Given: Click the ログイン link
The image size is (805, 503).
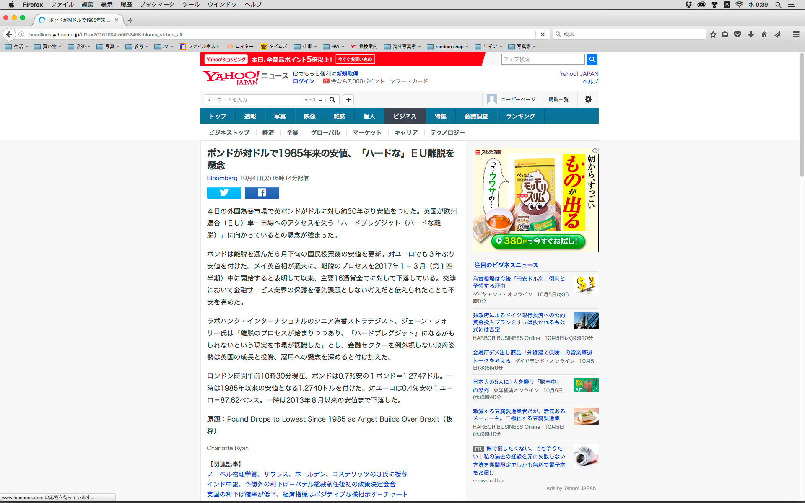Looking at the screenshot, I should click(303, 81).
